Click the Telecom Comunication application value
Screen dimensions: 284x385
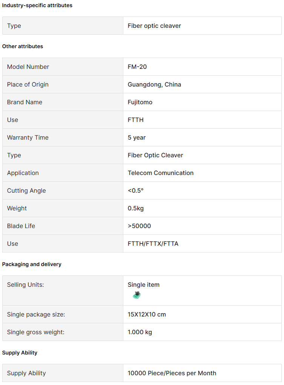click(x=160, y=173)
